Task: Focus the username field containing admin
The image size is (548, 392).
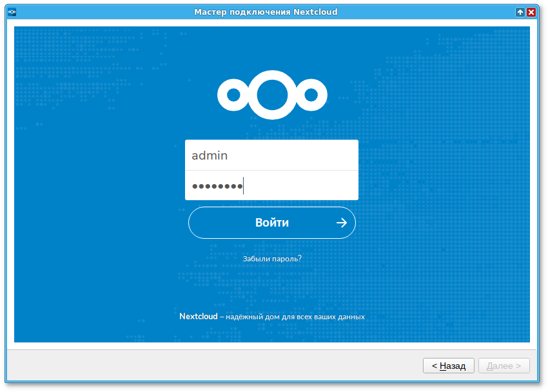Action: point(271,155)
